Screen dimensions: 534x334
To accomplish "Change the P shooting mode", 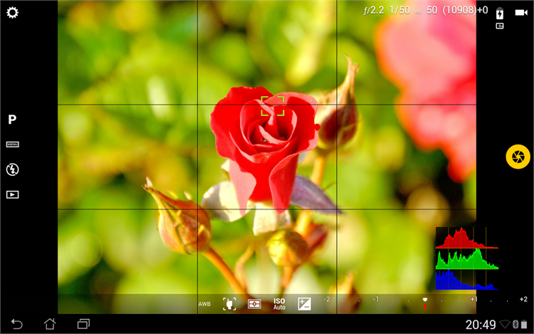I will click(x=12, y=120).
